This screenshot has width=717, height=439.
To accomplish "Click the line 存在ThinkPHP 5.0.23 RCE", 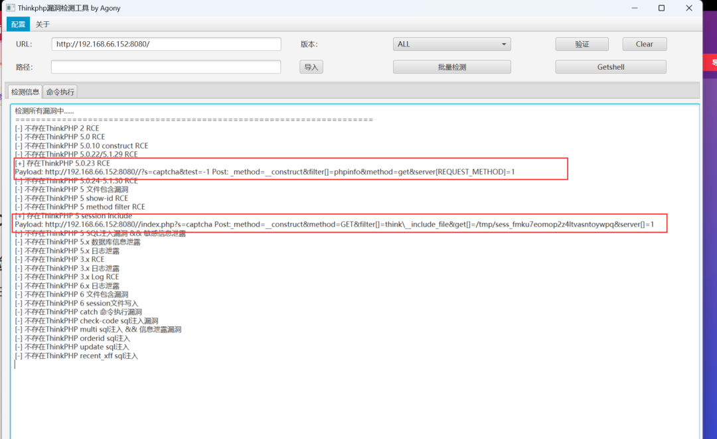I will point(62,163).
